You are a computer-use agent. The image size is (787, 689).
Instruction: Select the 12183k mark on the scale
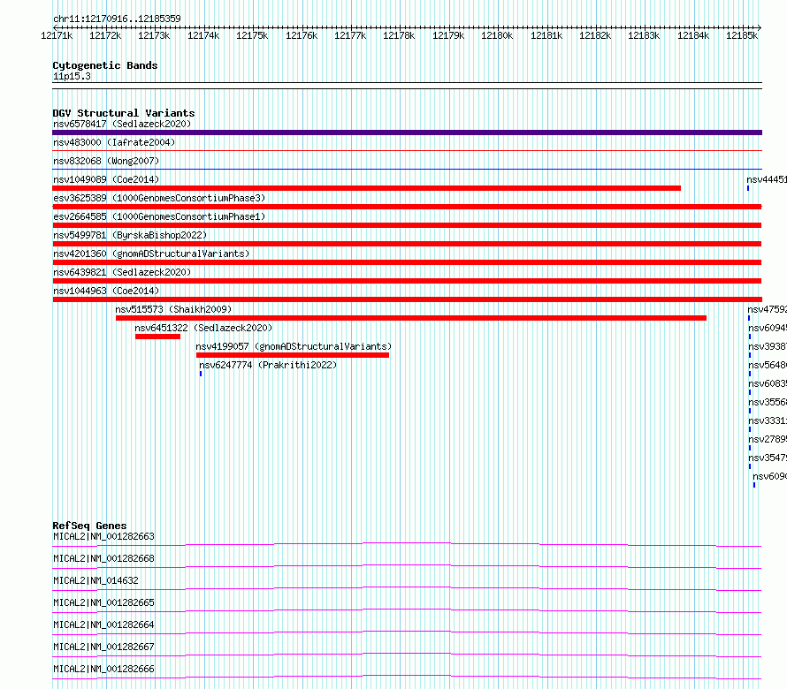point(644,35)
